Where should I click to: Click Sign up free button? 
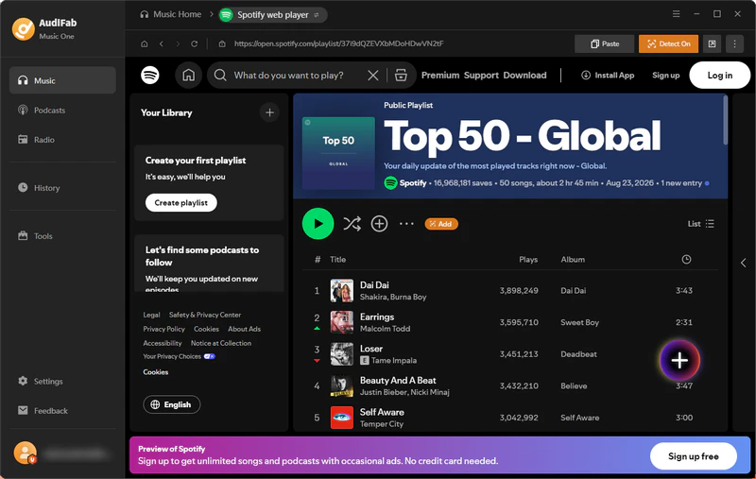click(693, 456)
